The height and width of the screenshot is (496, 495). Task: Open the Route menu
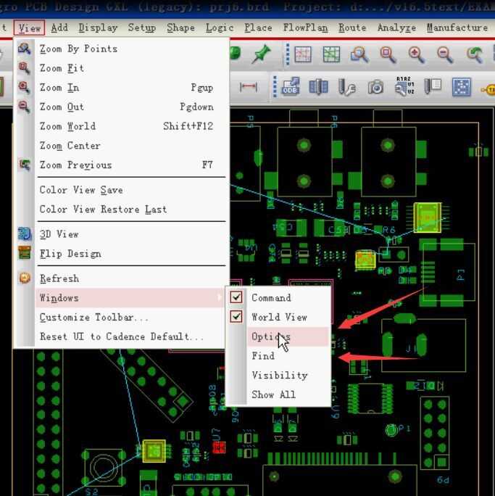tap(352, 28)
